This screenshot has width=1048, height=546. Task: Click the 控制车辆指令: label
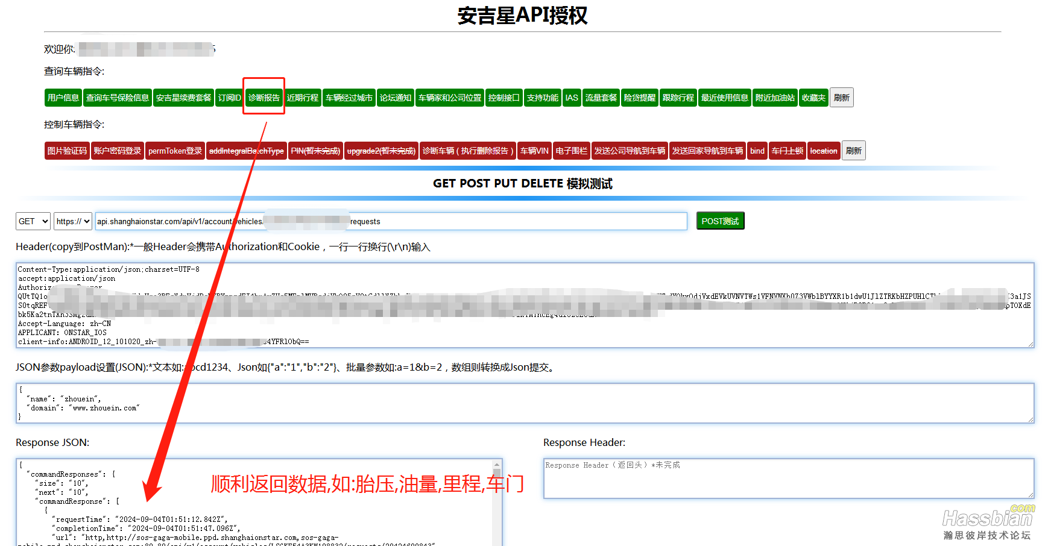(x=74, y=124)
